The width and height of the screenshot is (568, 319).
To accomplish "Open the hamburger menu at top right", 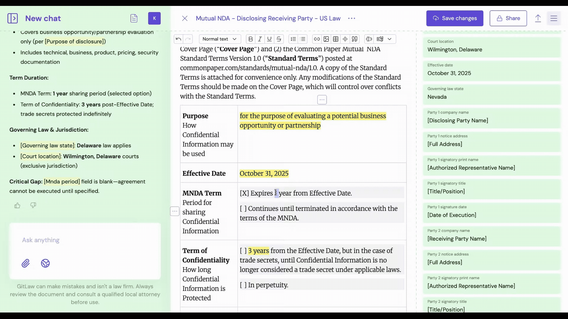I will point(554,18).
